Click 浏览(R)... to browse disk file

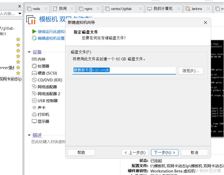(x=191, y=71)
